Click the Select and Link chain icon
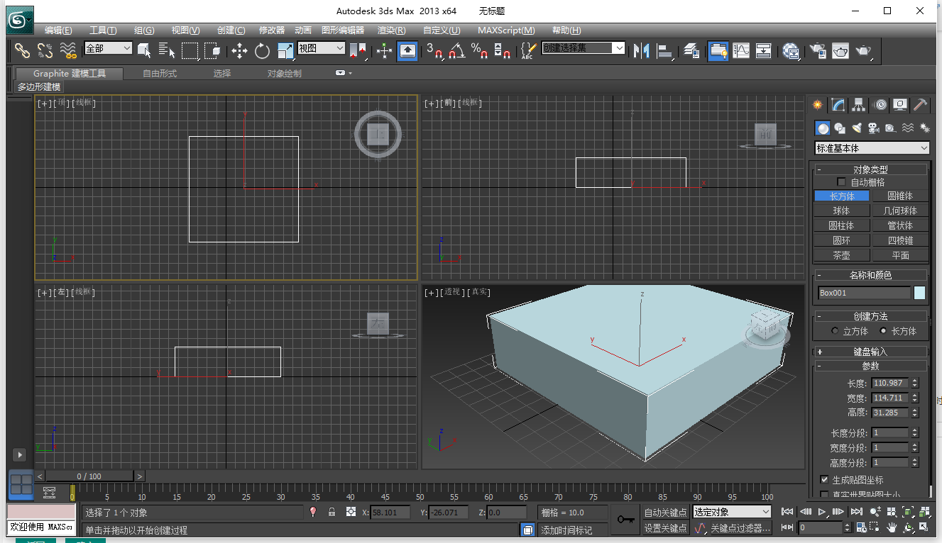The image size is (942, 543). tap(23, 50)
